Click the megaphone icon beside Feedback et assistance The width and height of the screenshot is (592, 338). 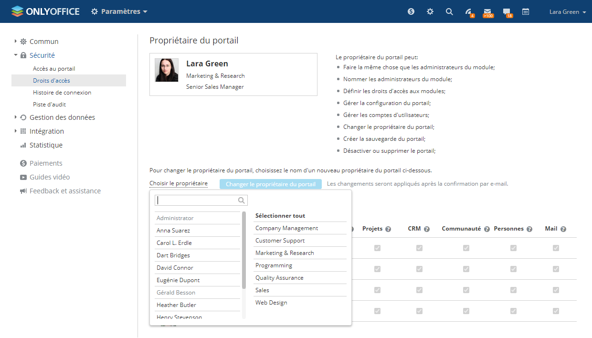click(x=23, y=191)
